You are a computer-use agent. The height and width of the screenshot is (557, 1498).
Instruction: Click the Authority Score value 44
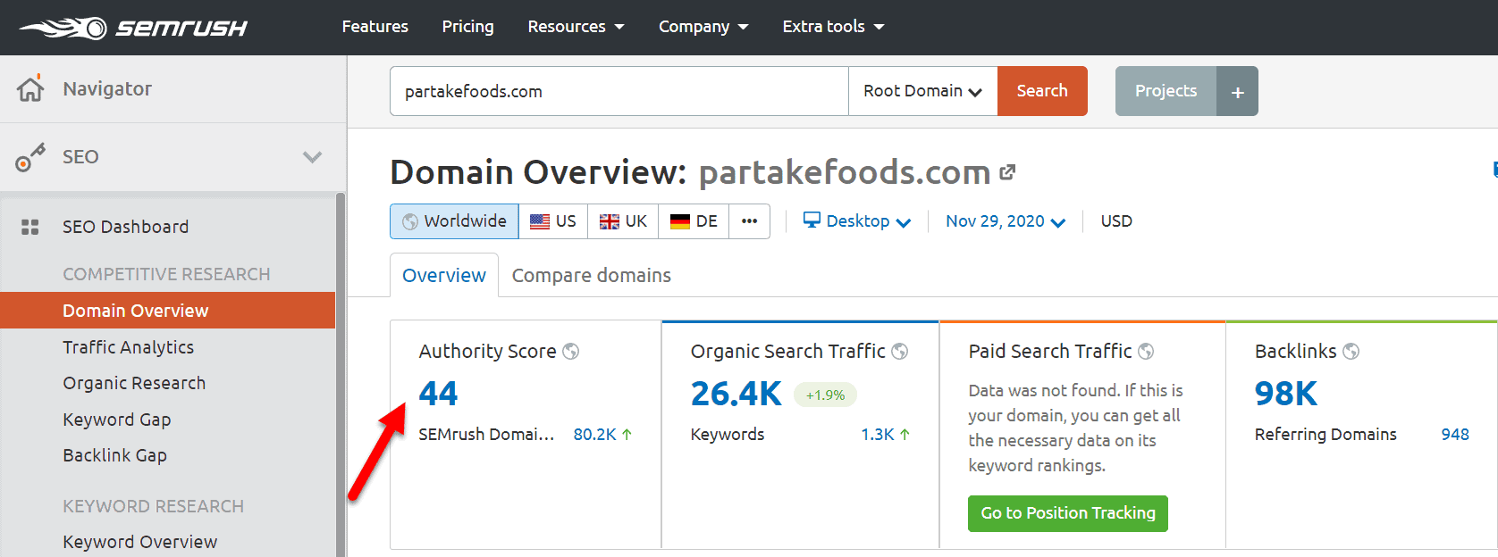pyautogui.click(x=438, y=394)
